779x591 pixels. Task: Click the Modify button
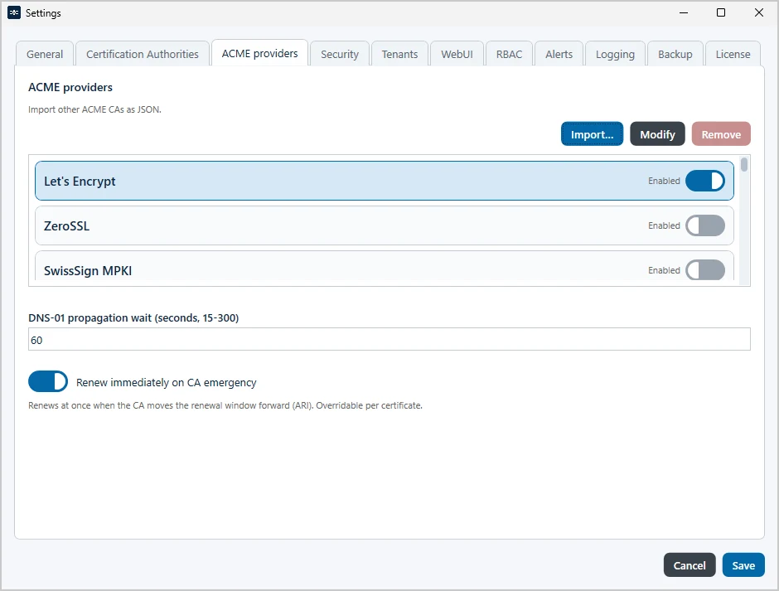(657, 134)
